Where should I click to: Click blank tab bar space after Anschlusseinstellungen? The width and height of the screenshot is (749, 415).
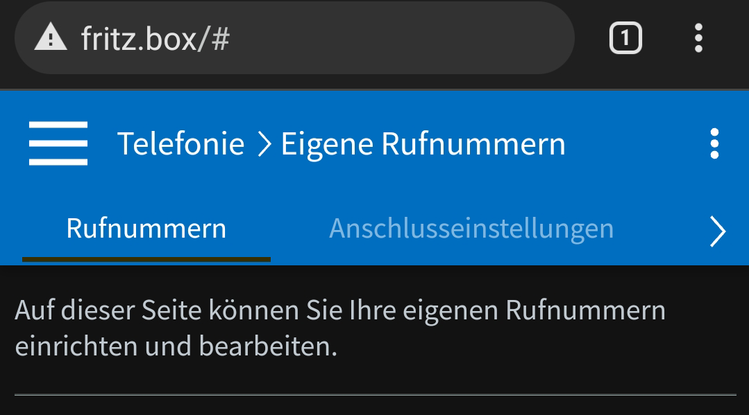659,229
